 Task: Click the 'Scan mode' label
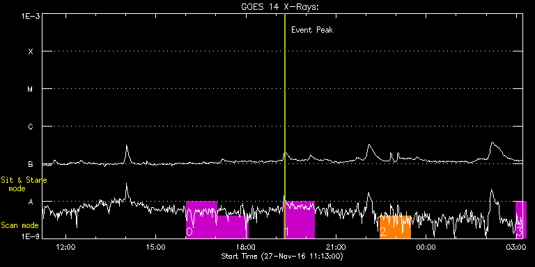click(x=20, y=225)
